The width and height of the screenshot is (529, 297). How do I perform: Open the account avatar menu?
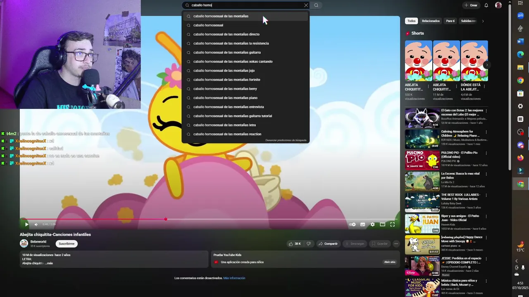(498, 5)
